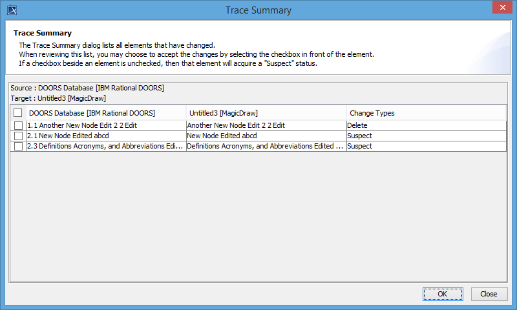Check the box for 1.1 Another New Node row
The width and height of the screenshot is (517, 310).
[x=18, y=125]
